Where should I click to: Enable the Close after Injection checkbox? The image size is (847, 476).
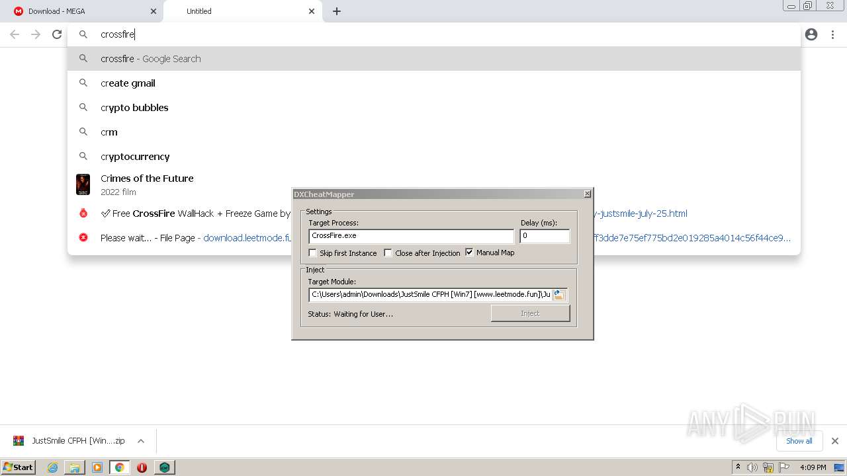[x=388, y=253]
